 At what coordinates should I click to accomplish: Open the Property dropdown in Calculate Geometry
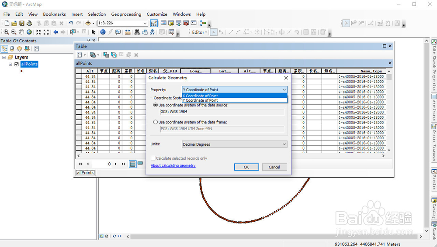(234, 89)
